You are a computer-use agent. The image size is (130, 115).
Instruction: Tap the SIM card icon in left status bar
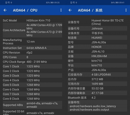pyautogui.click(x=6, y=3)
